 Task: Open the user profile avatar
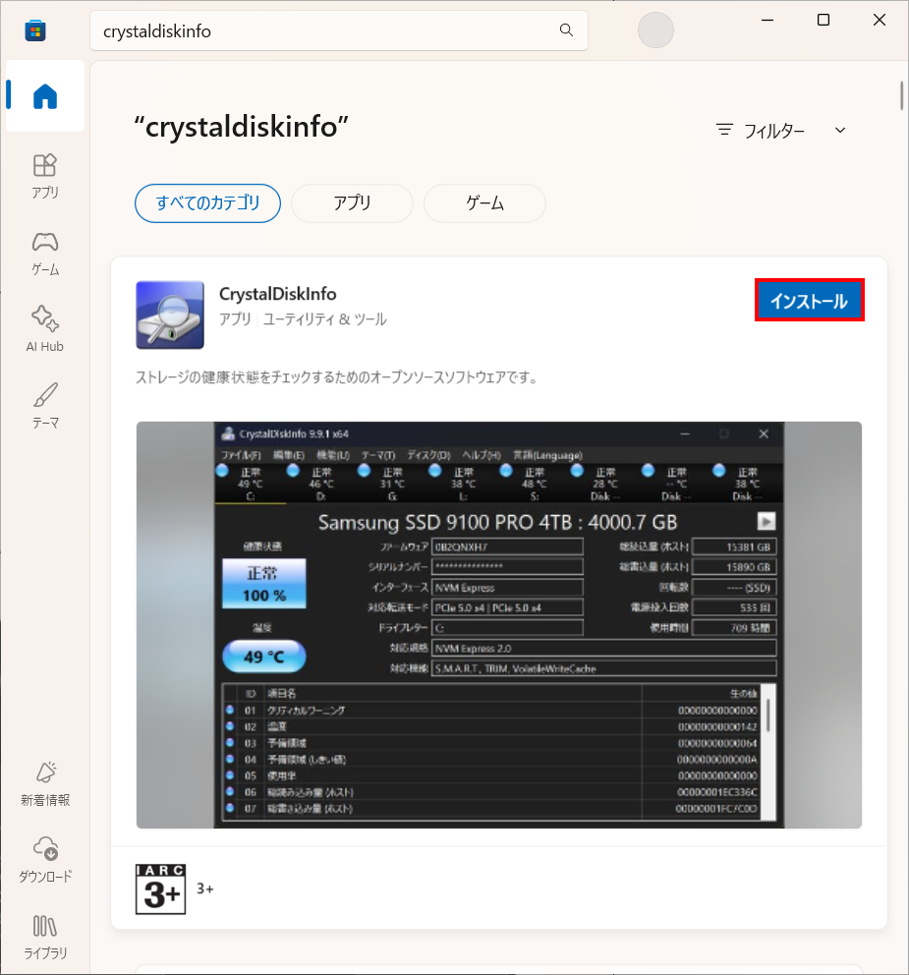655,29
